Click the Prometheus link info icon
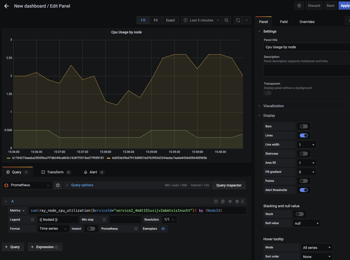 pyautogui.click(x=136, y=229)
